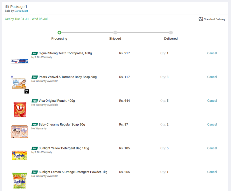Cancel the Baby Cheramy Regular Soap item
This screenshot has height=191, width=231.
tap(212, 125)
